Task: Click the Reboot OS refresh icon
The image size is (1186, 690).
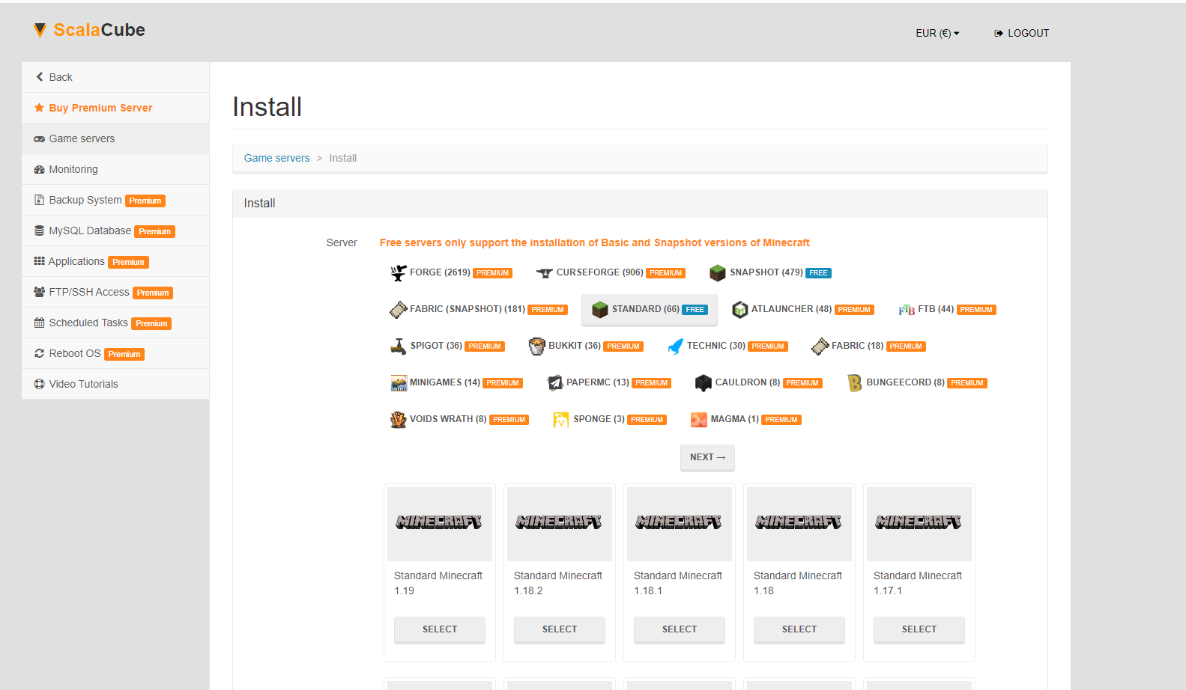Action: click(x=40, y=353)
